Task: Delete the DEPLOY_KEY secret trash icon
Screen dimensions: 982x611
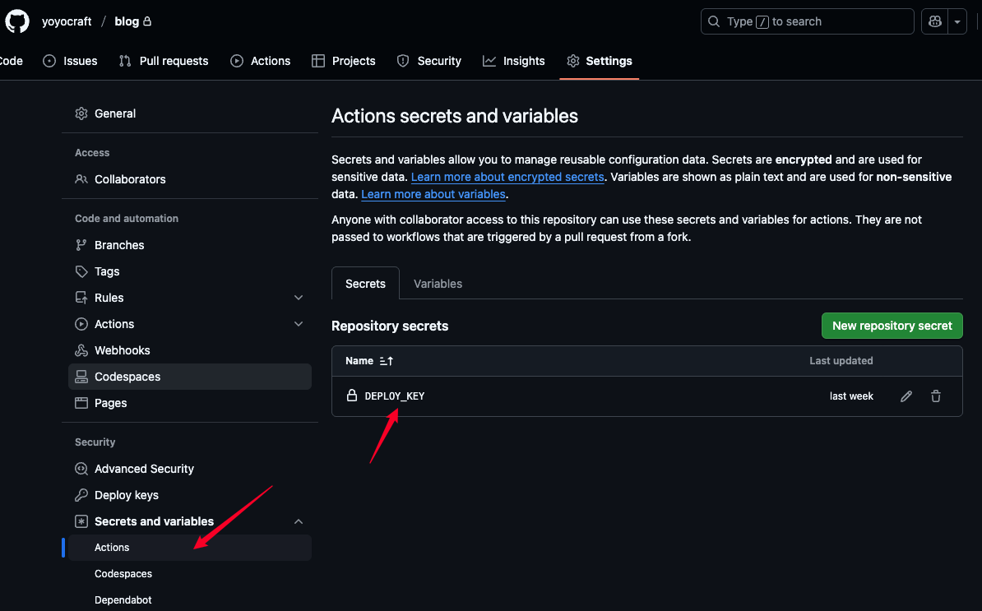Action: tap(936, 396)
